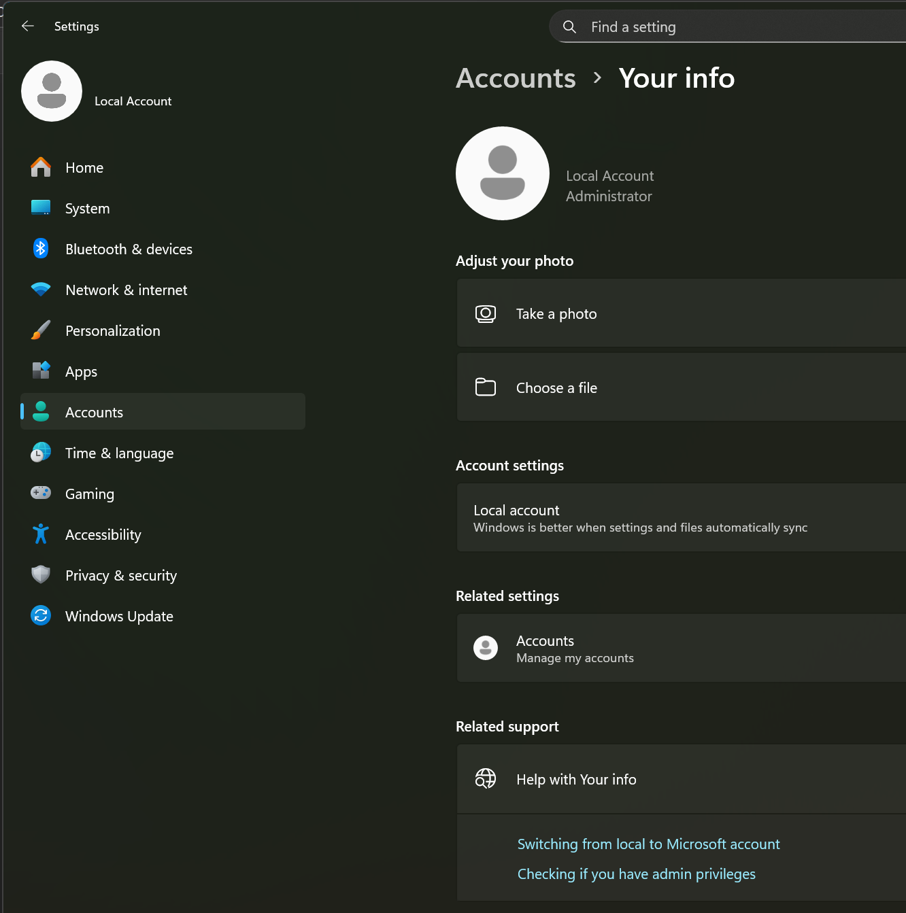Click the Apps icon in sidebar
The height and width of the screenshot is (913, 906).
(x=41, y=371)
